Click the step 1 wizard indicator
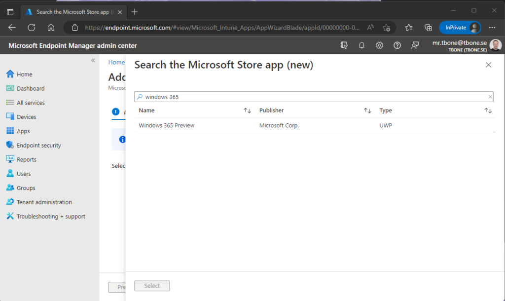Viewport: 505px width, 301px height. pyautogui.click(x=115, y=112)
